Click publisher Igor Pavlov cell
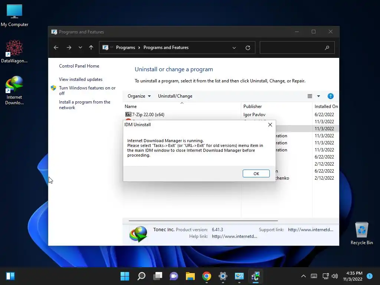This screenshot has width=380, height=285. pos(254,115)
